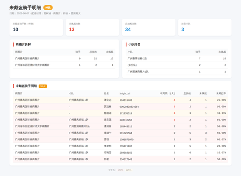Viewport: 241px width, 176px height.
Task: Click 未佩戴 column header in 小队排名 table
Action: coord(222,52)
